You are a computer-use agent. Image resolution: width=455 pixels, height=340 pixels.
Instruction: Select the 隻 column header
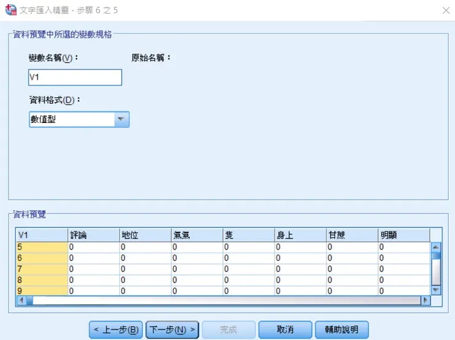tap(248, 235)
